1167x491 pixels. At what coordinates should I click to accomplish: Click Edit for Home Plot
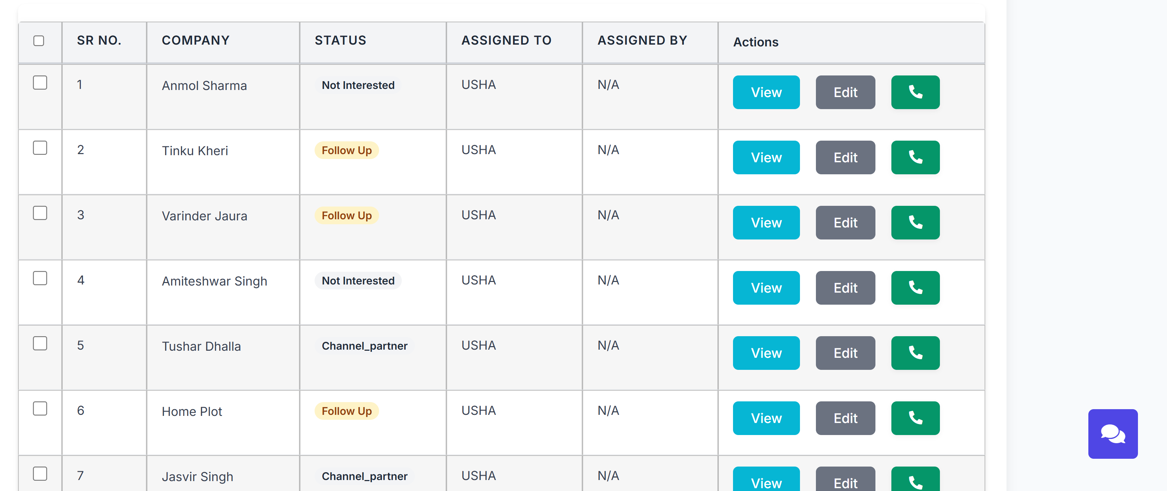(x=845, y=418)
